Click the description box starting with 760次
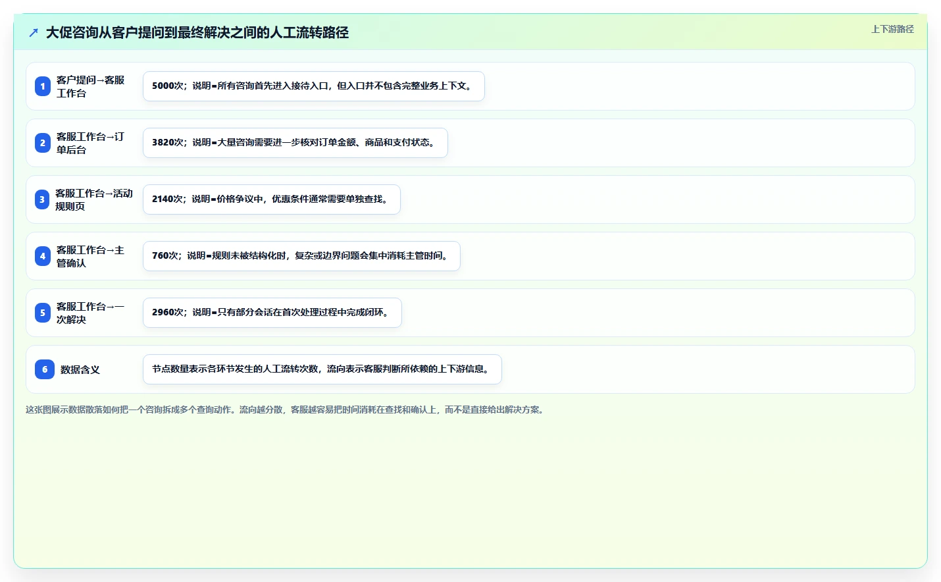941x582 pixels. [301, 256]
